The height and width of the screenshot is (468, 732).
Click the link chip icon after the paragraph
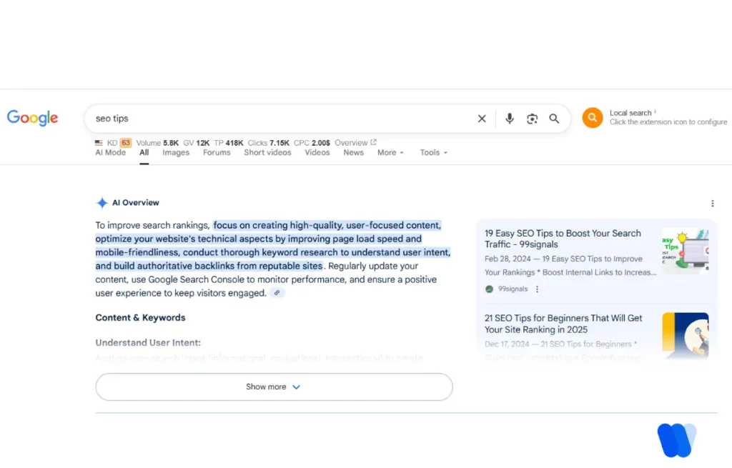click(277, 293)
